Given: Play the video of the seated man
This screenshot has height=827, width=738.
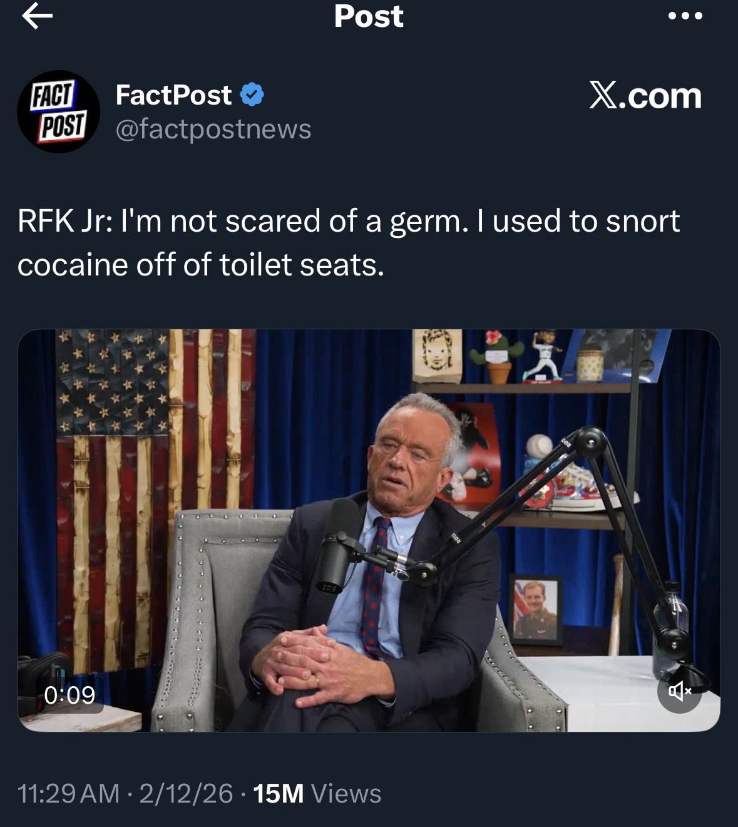Looking at the screenshot, I should [369, 530].
